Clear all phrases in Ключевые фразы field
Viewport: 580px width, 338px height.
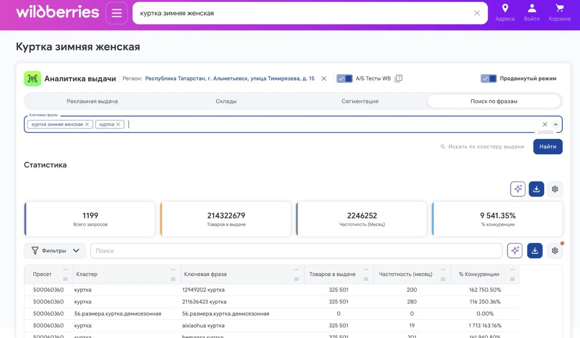[x=545, y=124]
